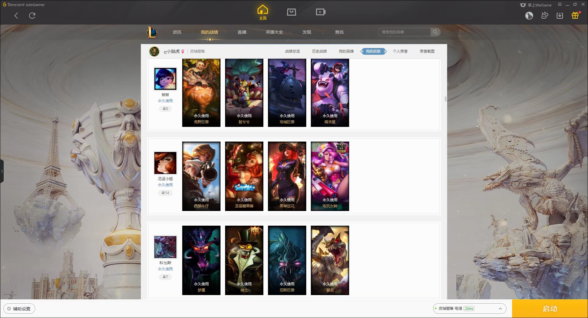Select the 电玩女神 skin thumbnail
This screenshot has width=588, height=318.
click(330, 176)
